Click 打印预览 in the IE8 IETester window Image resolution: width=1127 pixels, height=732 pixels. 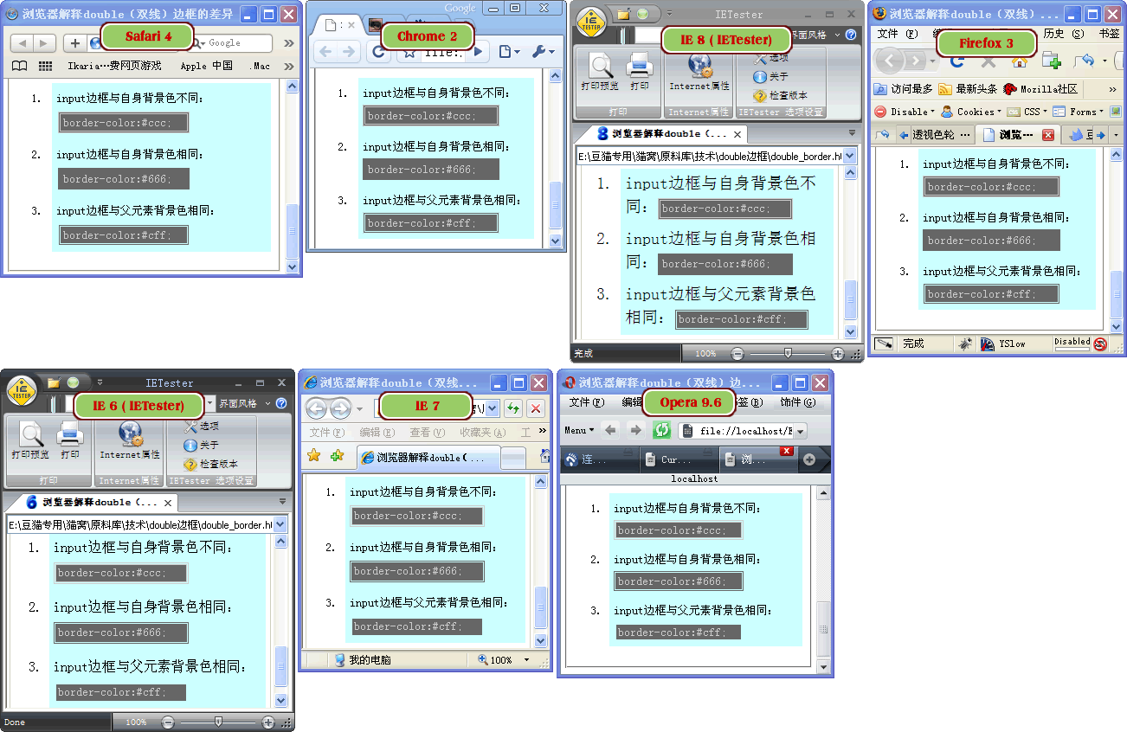[600, 72]
